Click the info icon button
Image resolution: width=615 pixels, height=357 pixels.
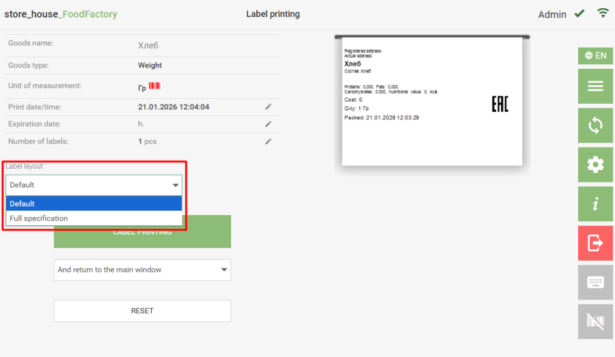(595, 204)
